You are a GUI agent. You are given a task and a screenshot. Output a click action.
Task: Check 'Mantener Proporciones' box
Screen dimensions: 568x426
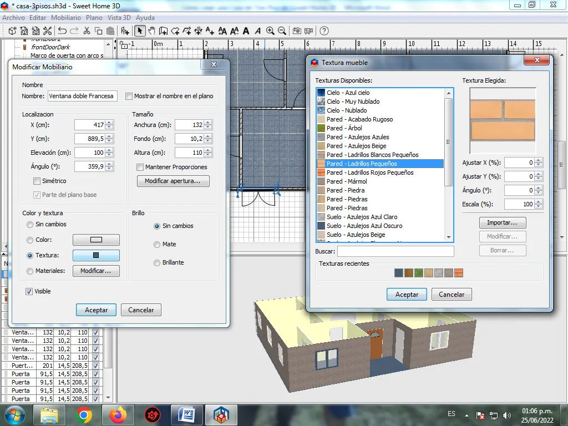[140, 168]
